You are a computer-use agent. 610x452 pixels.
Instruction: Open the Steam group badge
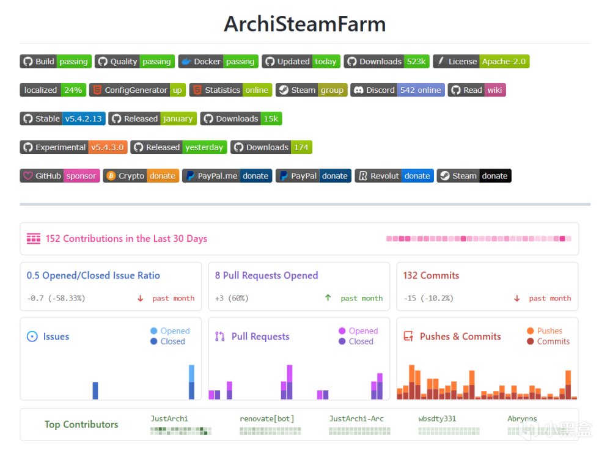(x=312, y=90)
